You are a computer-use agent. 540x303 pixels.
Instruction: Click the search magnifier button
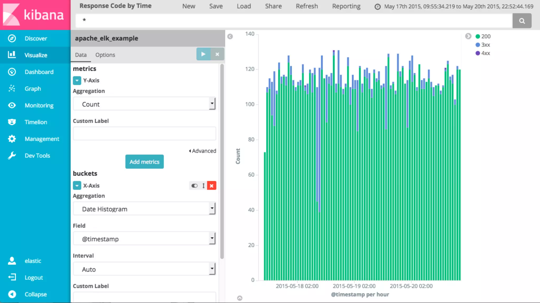tap(522, 21)
